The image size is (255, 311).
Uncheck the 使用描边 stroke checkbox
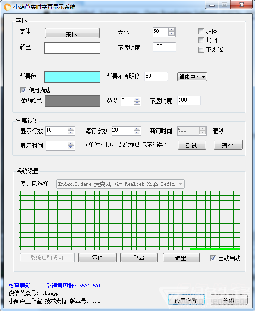click(x=23, y=91)
